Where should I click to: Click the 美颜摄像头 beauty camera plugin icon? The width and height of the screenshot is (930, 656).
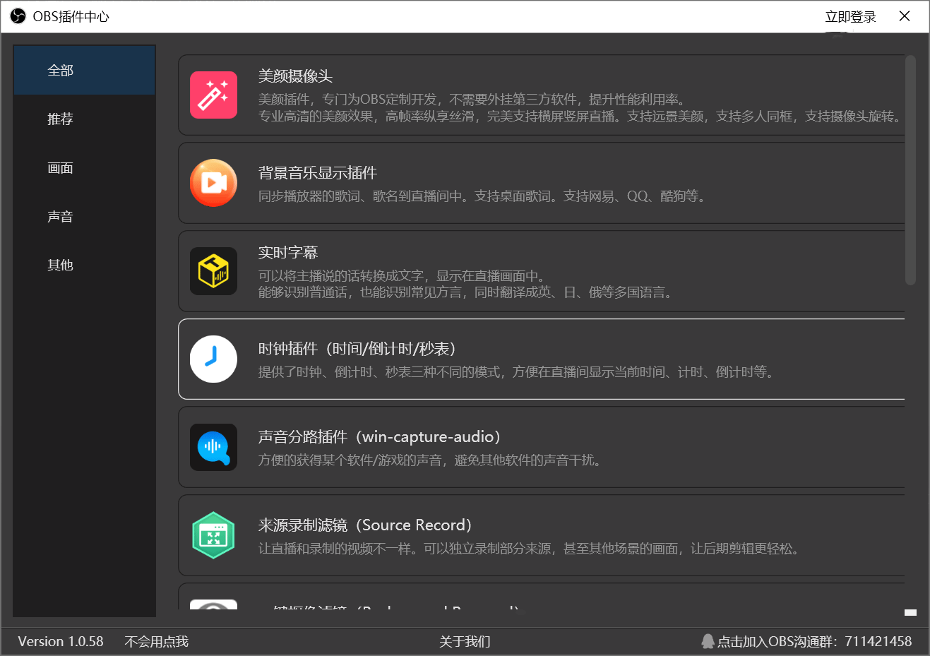coord(213,95)
